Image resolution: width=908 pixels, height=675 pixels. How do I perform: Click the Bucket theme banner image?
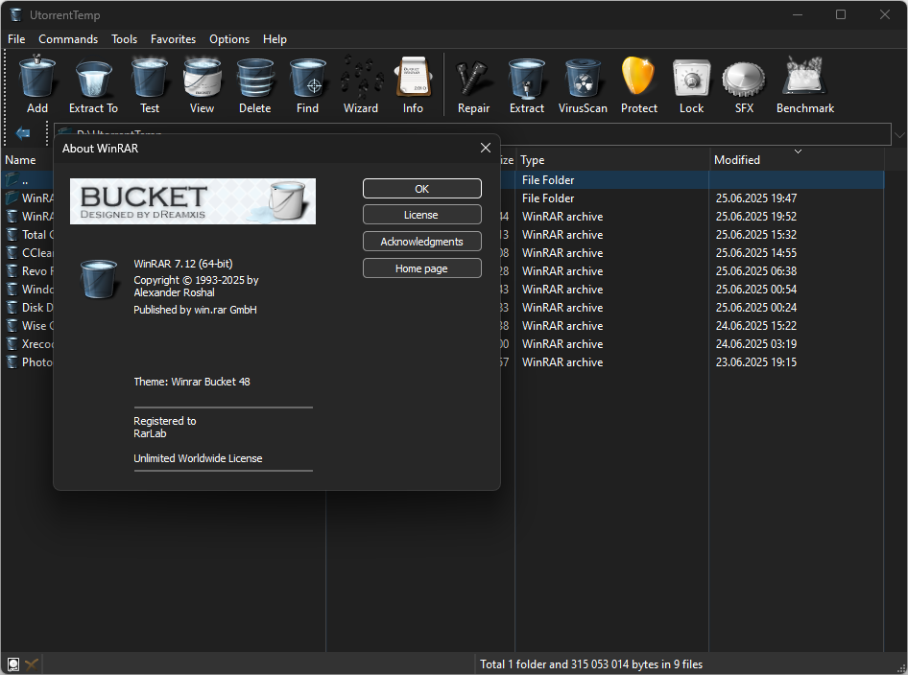pyautogui.click(x=193, y=201)
